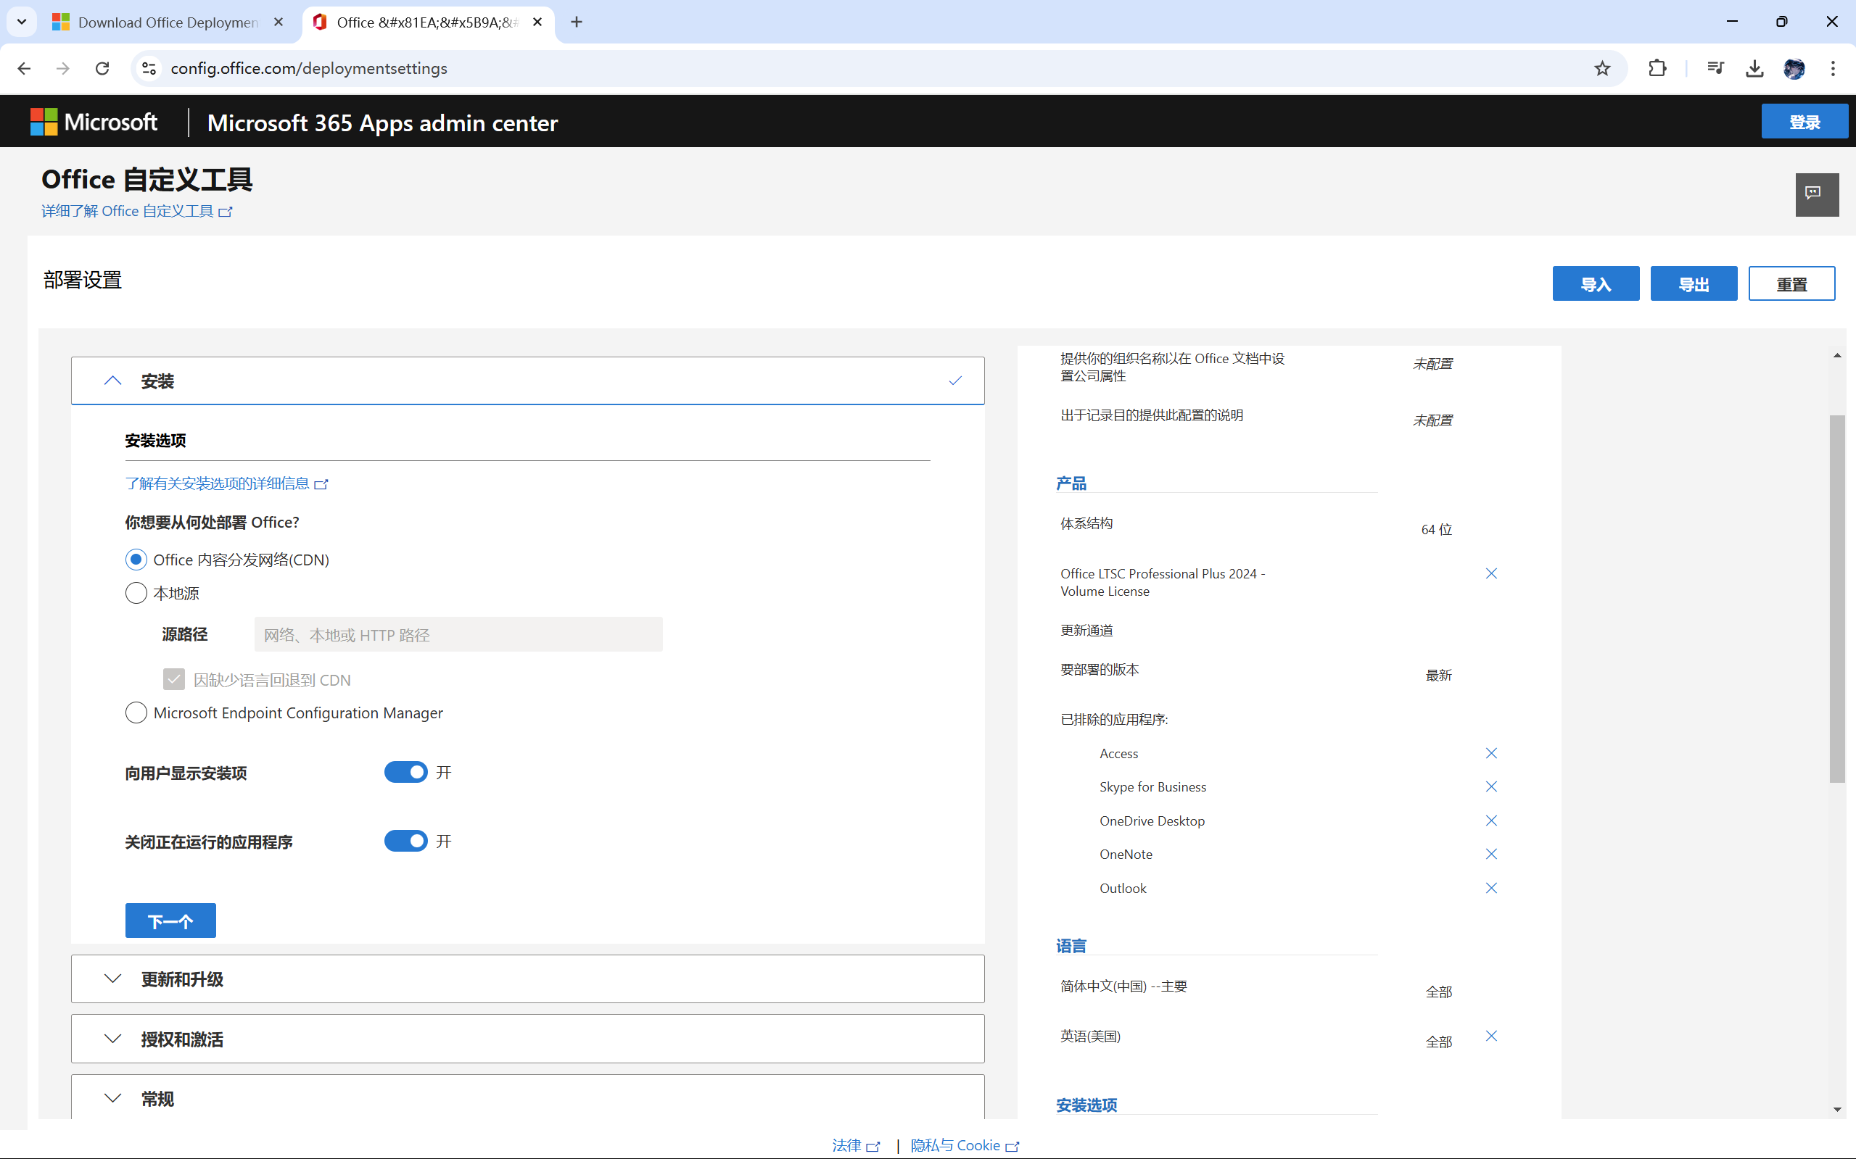Viewport: 1856px width, 1159px height.
Task: Click the 更新通道 summary row
Action: [1086, 630]
